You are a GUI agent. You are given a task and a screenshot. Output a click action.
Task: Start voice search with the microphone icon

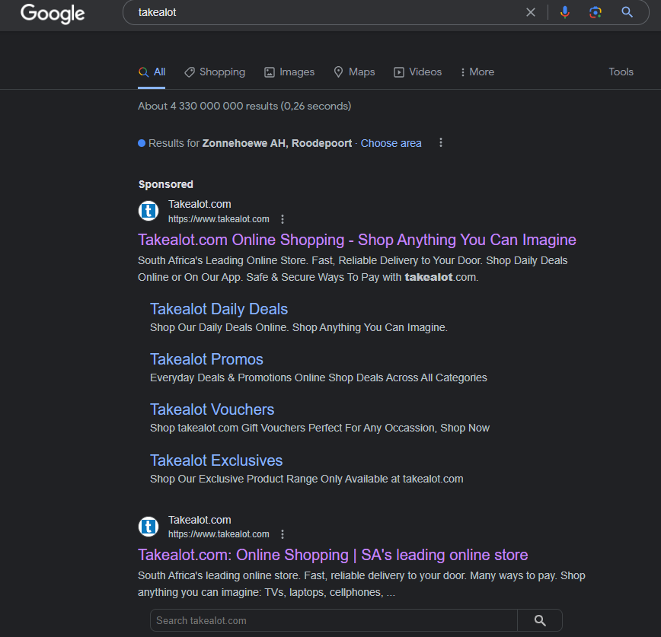565,12
